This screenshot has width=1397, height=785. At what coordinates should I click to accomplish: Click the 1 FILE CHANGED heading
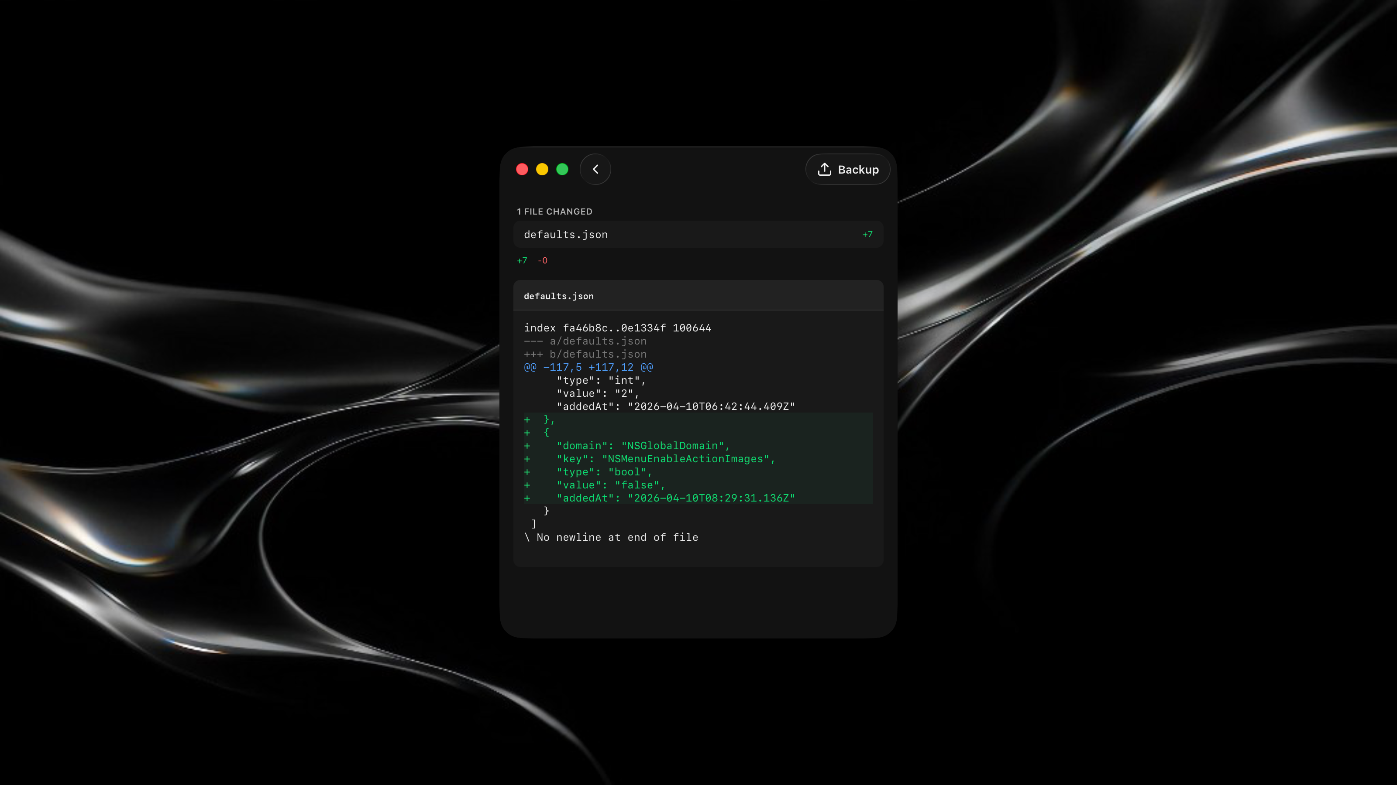click(x=554, y=212)
